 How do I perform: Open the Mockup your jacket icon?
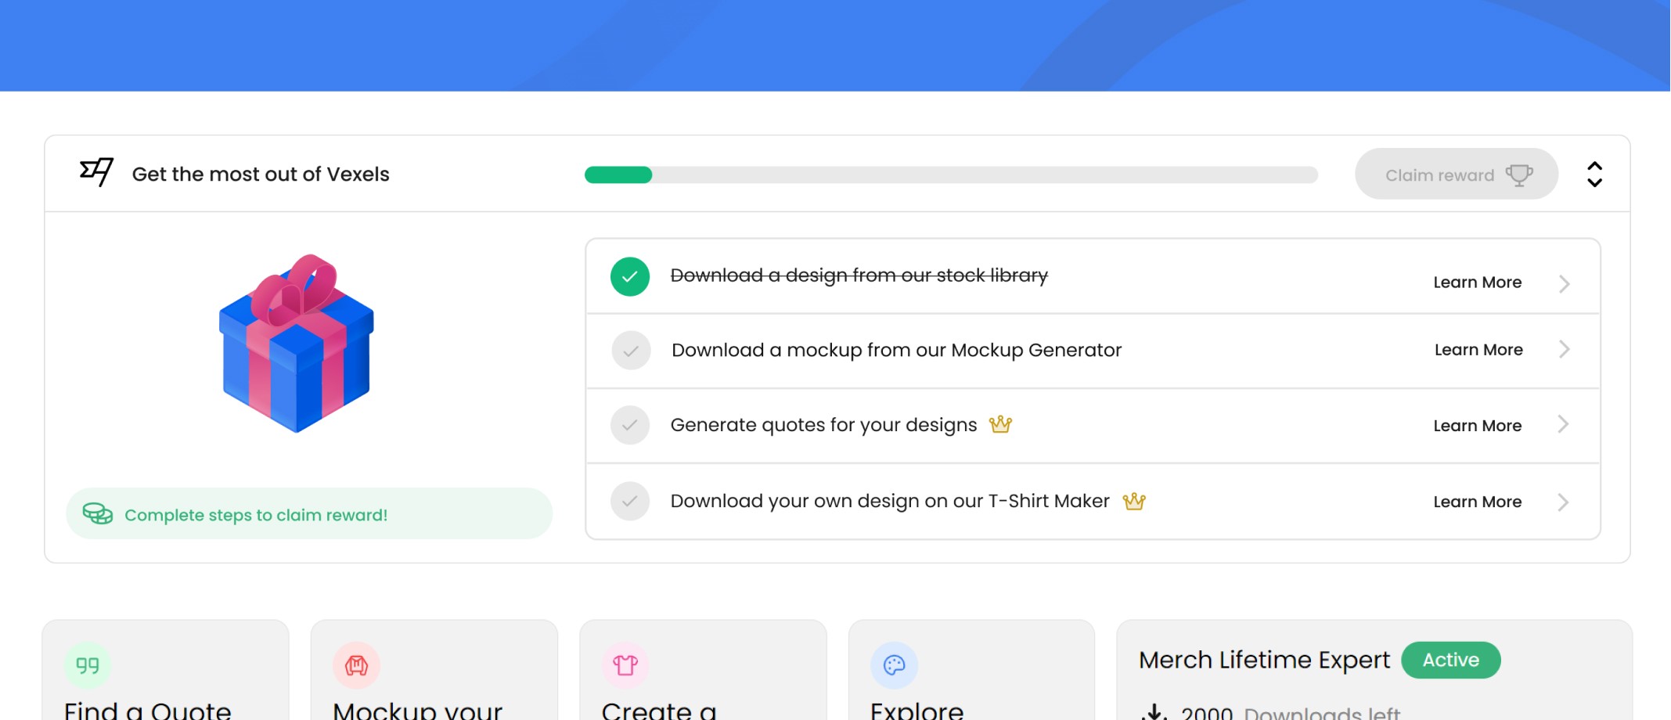pos(356,665)
